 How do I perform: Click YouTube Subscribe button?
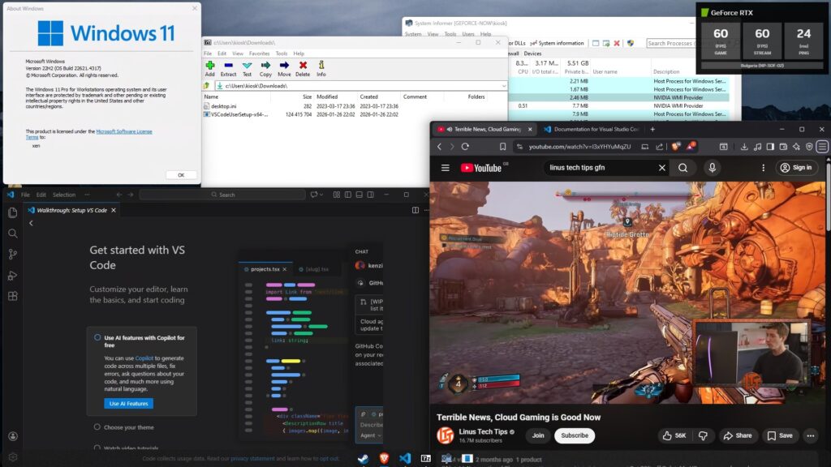click(x=575, y=435)
